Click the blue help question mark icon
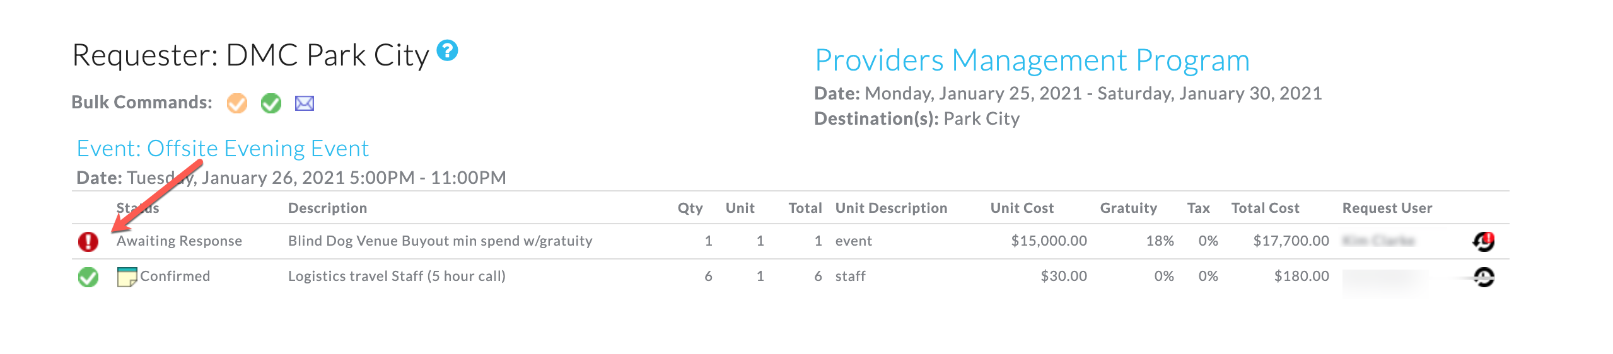Screen dimensions: 1613x354 [447, 50]
